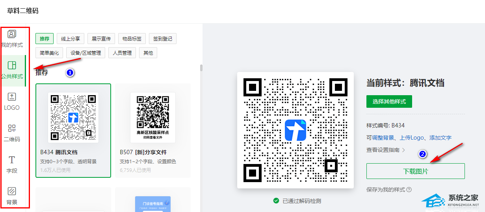Click the large QR code preview image
This screenshot has height=212, width=485.
pyautogui.click(x=295, y=130)
